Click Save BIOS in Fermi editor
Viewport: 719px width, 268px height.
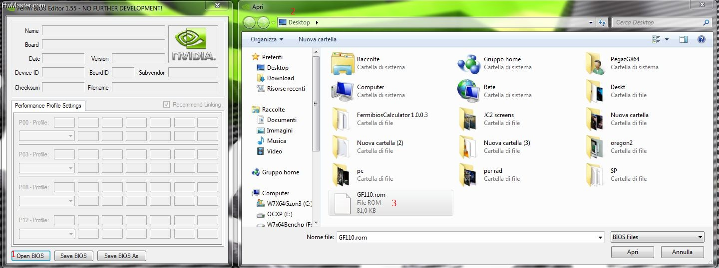point(73,256)
